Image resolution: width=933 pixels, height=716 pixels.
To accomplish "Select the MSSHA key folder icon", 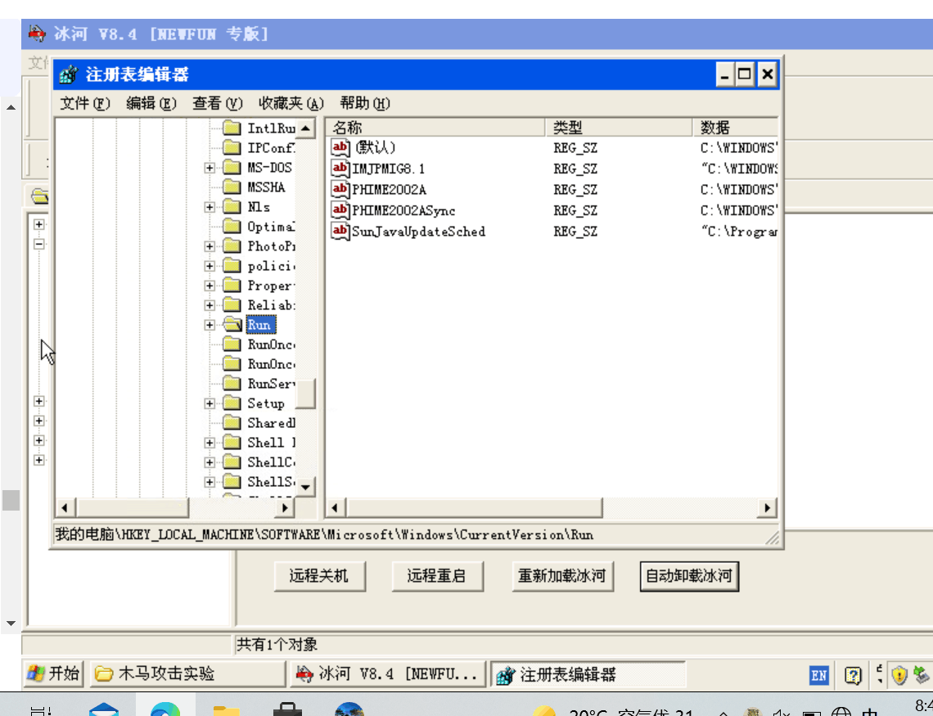I will pos(232,187).
